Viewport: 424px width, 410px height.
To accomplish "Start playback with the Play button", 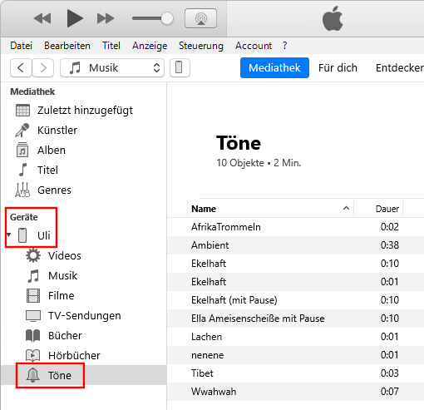I will coord(75,18).
